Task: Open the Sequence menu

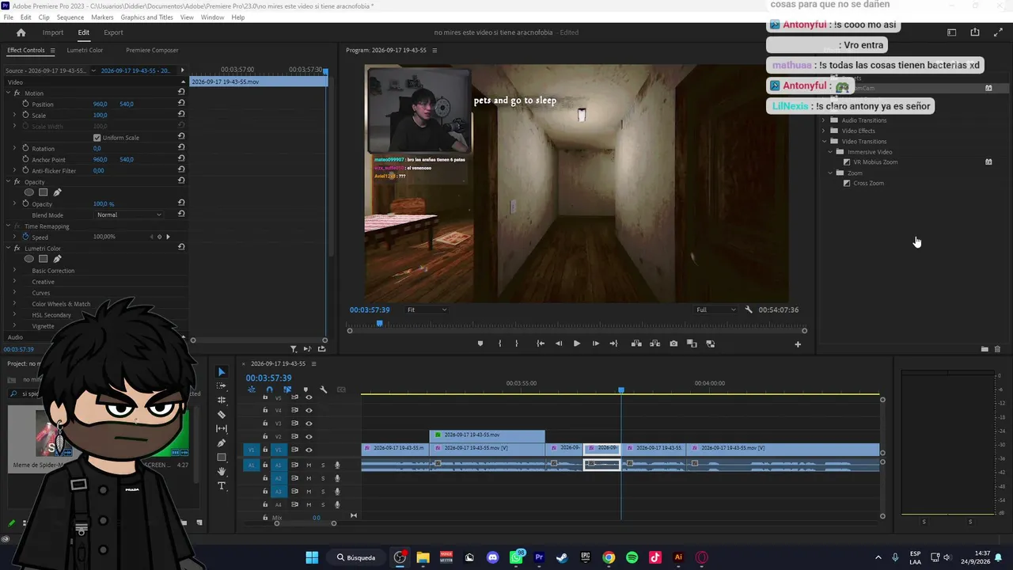Action: click(70, 17)
